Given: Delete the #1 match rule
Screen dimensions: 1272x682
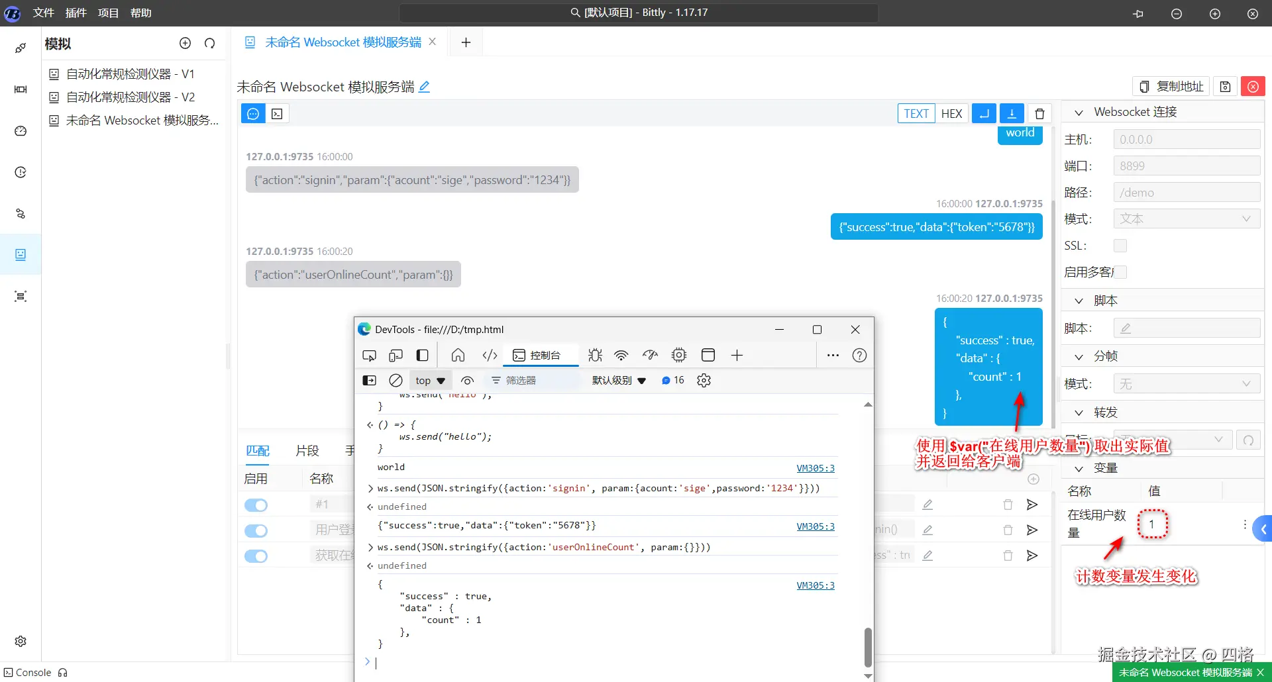Looking at the screenshot, I should (x=1008, y=505).
